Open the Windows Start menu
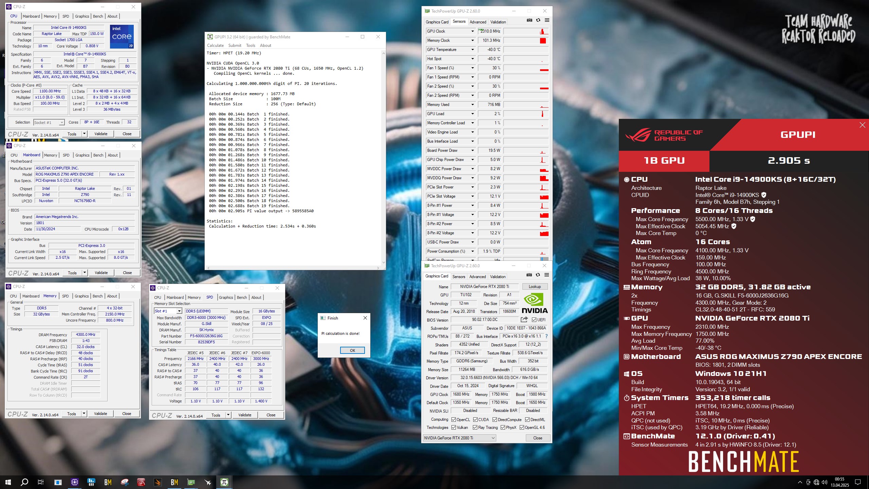 [x=8, y=482]
